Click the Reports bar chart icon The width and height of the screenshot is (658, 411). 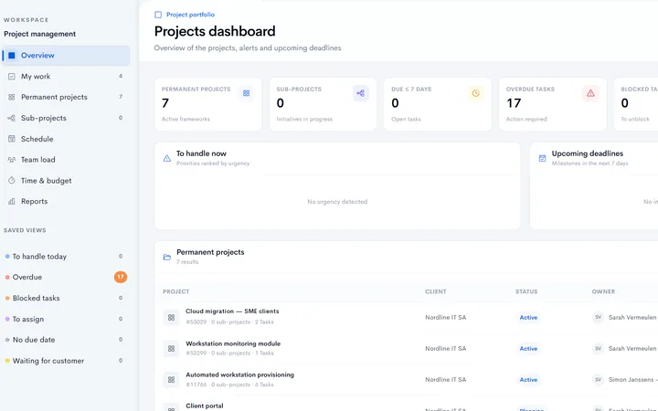pos(12,201)
